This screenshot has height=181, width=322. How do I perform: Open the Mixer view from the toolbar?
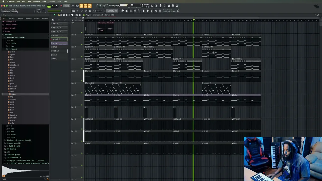(x=135, y=11)
